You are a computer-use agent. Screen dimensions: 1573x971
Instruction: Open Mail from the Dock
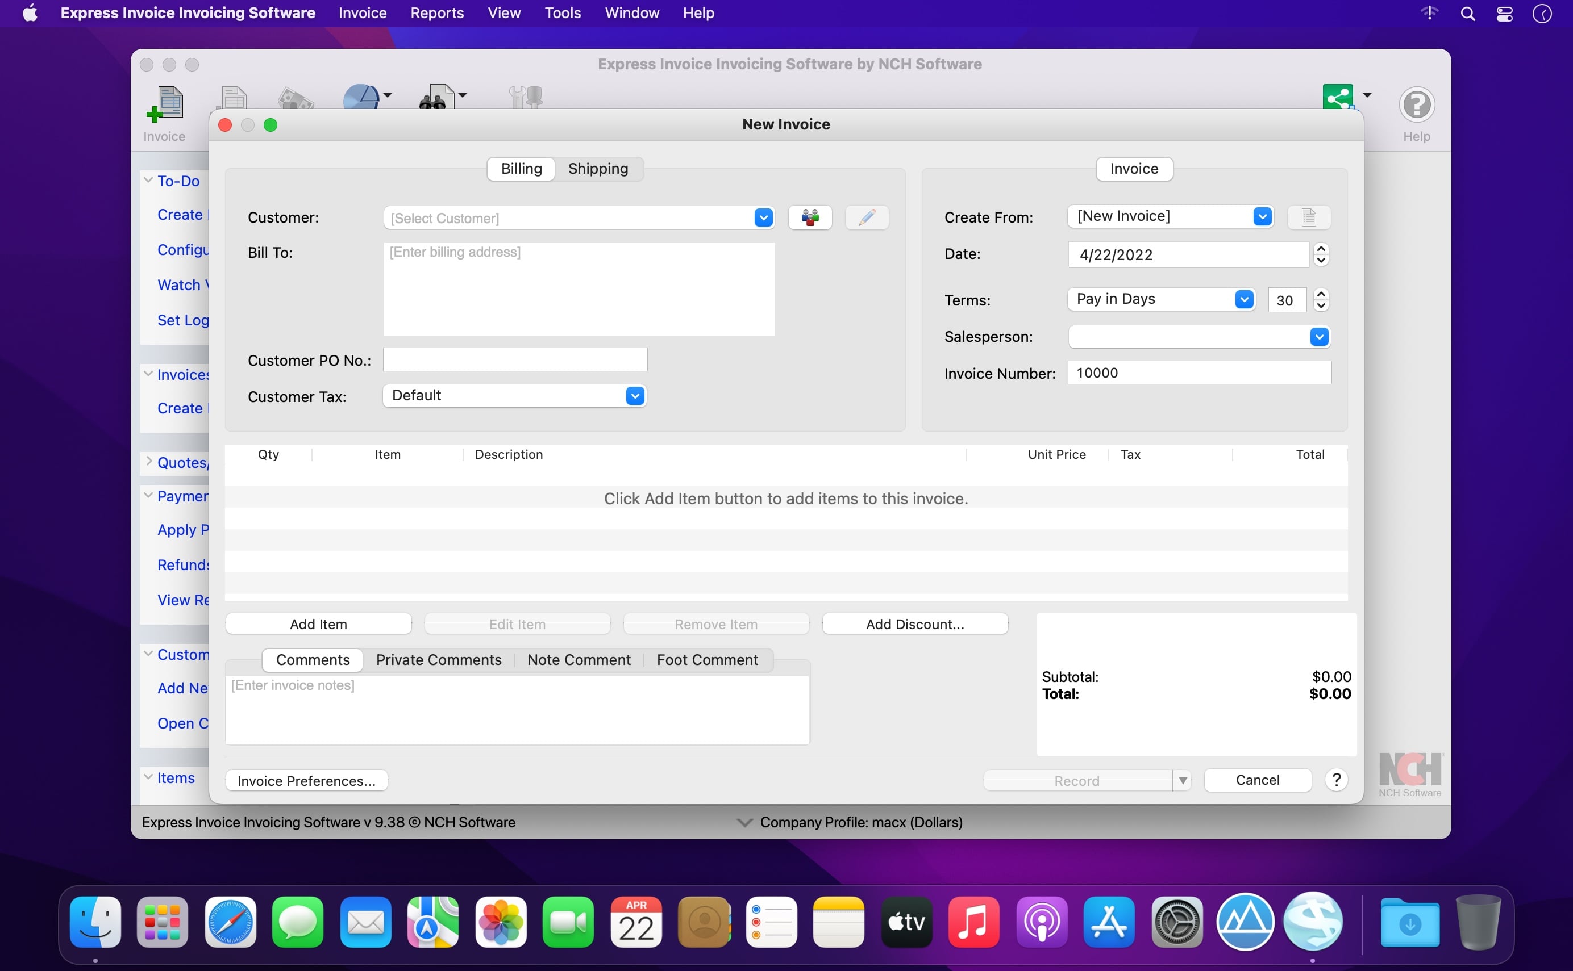click(x=365, y=922)
